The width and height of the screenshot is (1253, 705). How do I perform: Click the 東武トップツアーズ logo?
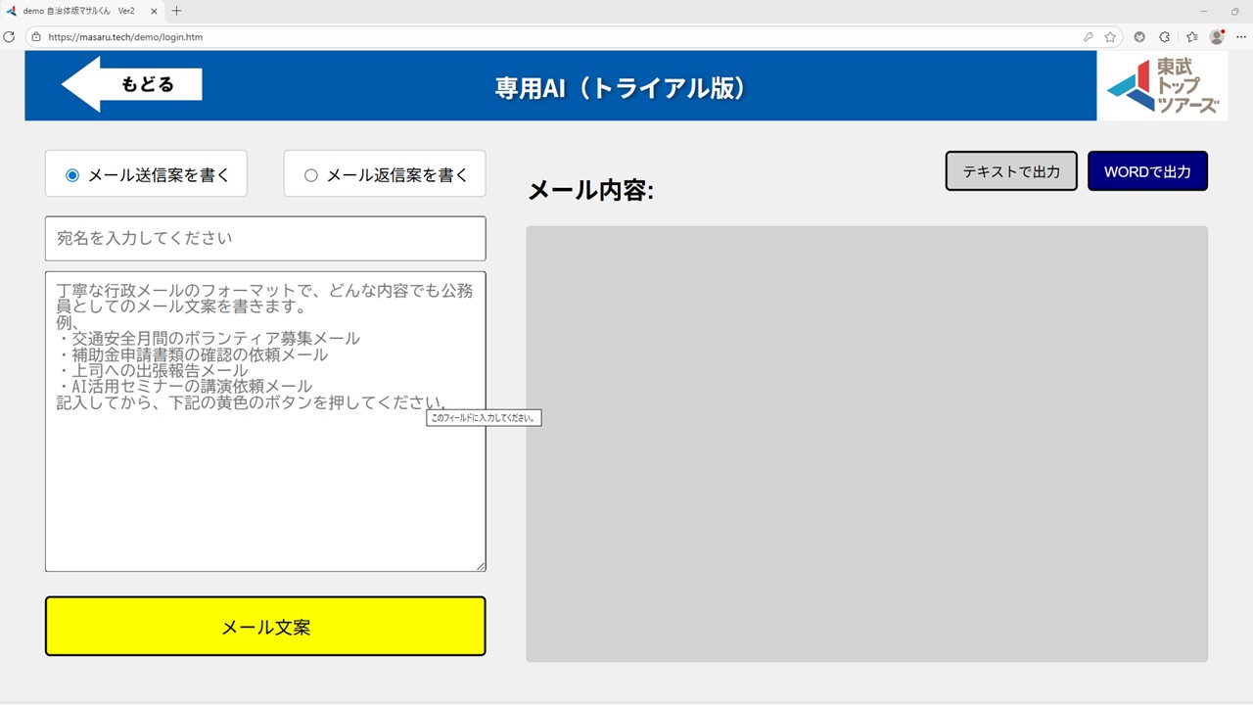coord(1163,86)
